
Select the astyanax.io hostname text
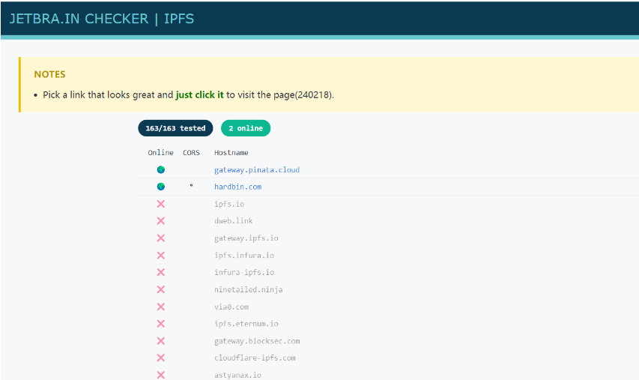click(x=237, y=375)
